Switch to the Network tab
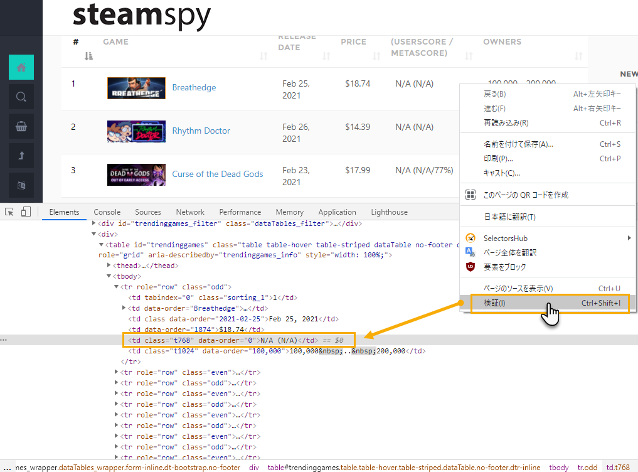The width and height of the screenshot is (638, 472). 190,212
